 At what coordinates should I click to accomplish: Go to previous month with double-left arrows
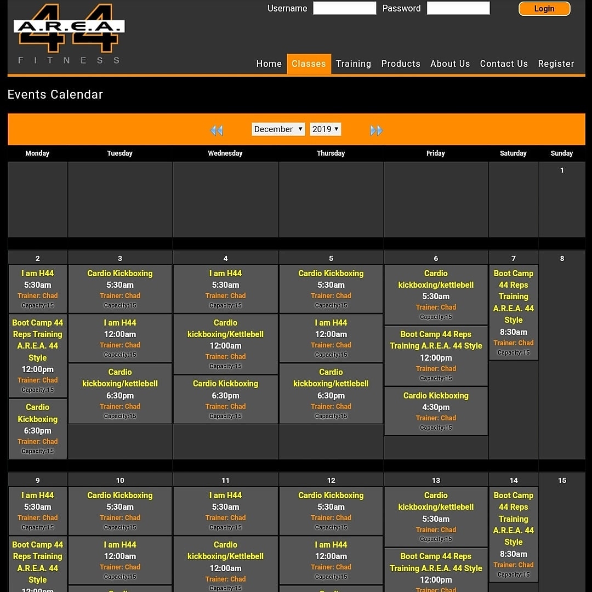[217, 130]
